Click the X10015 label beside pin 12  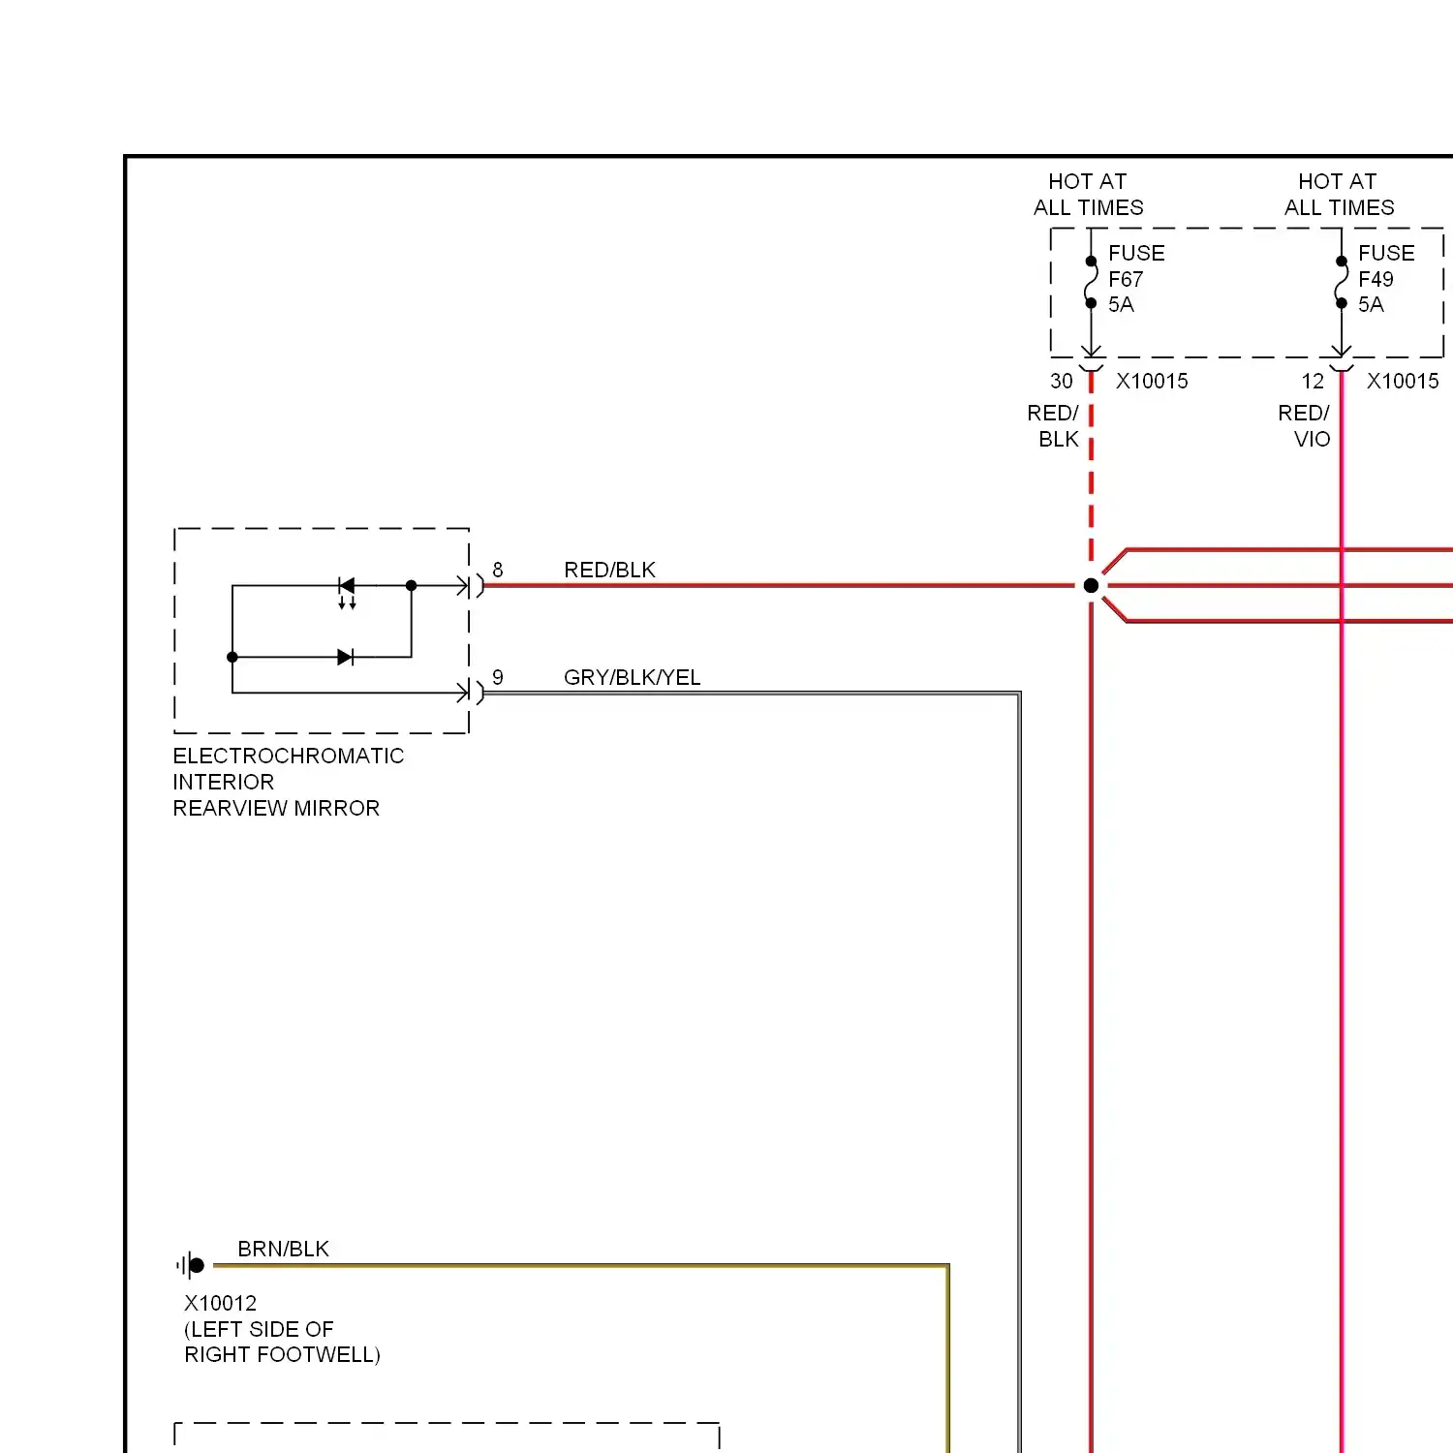point(1403,382)
